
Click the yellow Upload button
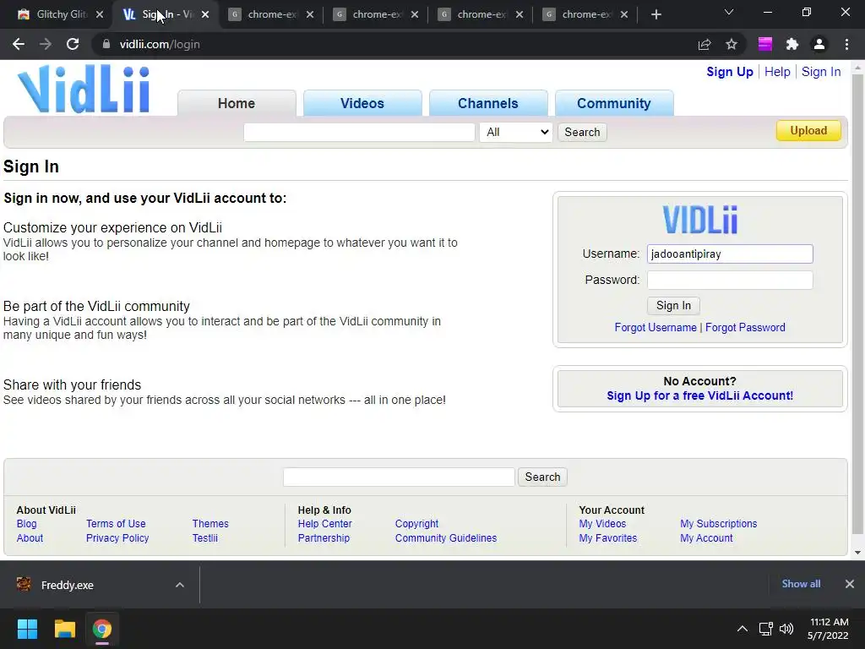coord(808,130)
